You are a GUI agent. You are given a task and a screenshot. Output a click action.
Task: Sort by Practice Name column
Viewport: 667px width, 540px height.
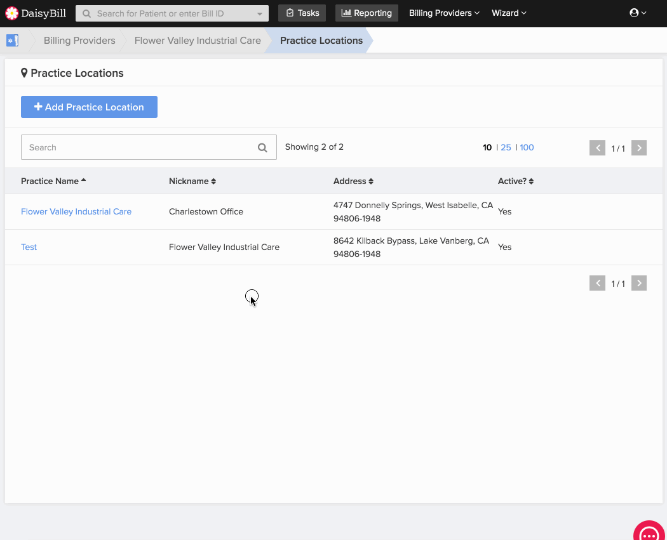[53, 181]
